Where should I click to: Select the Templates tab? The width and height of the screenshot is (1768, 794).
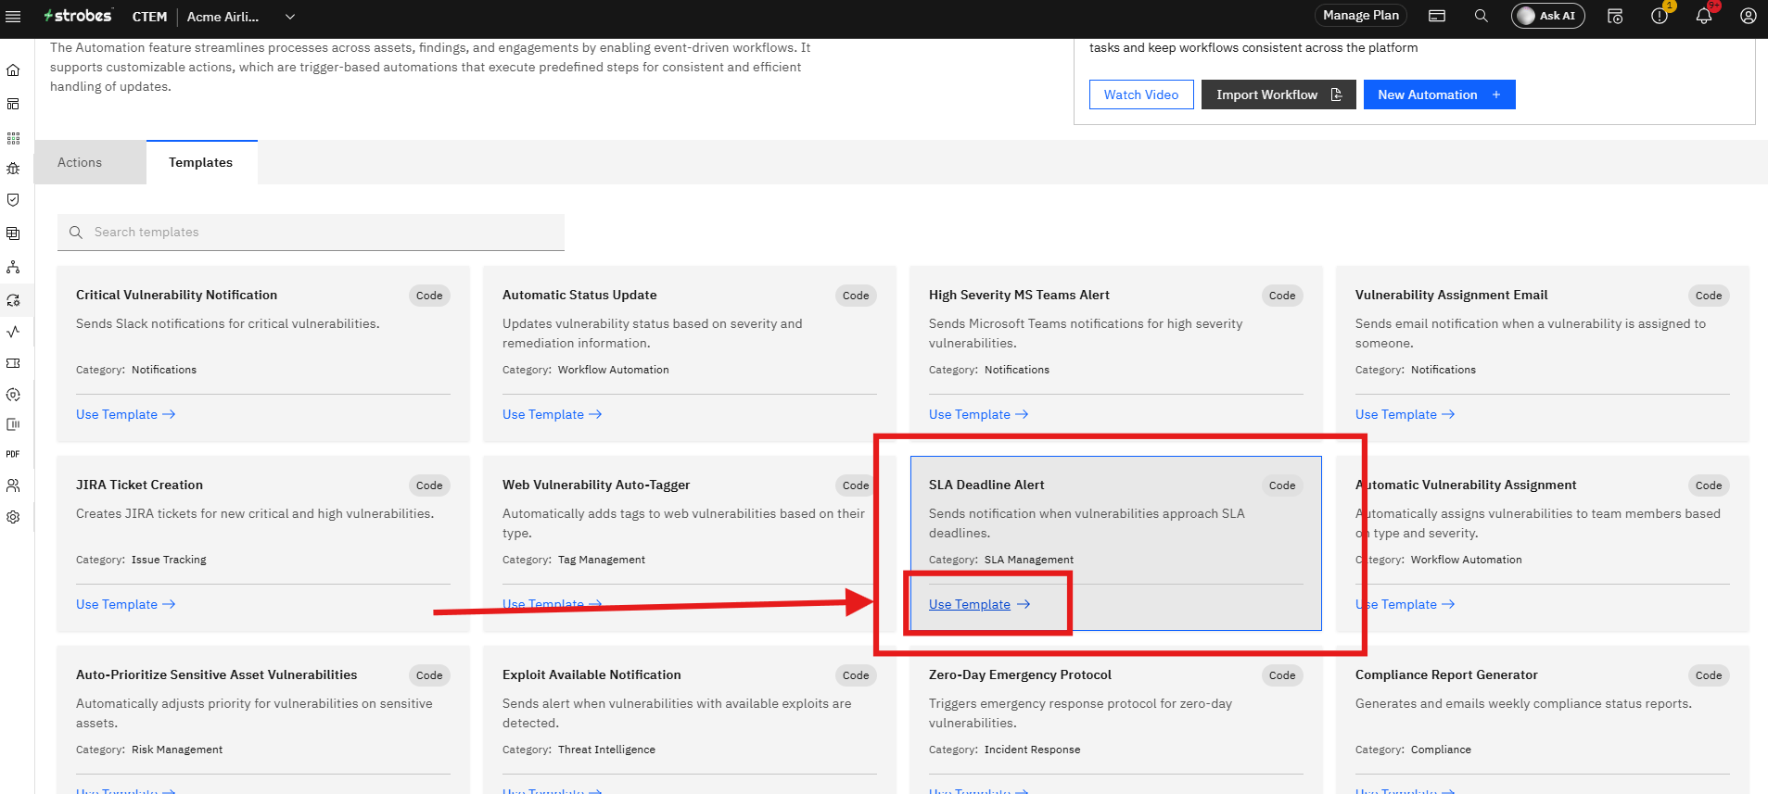(201, 162)
